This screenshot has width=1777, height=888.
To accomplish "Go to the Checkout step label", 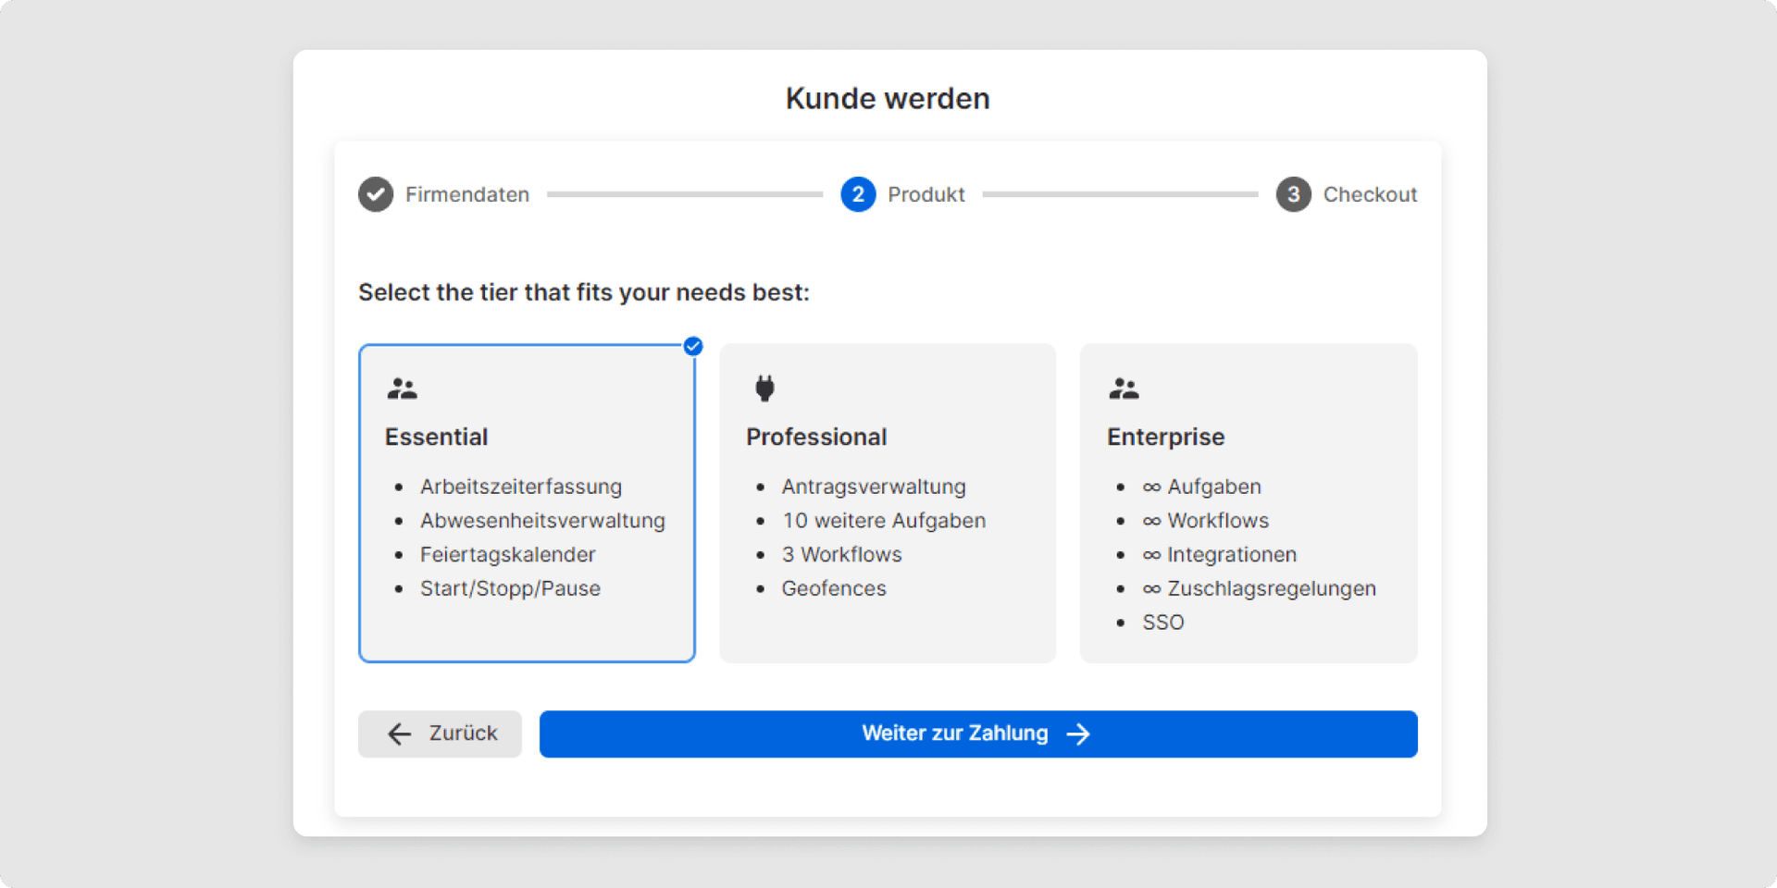I will 1371,194.
